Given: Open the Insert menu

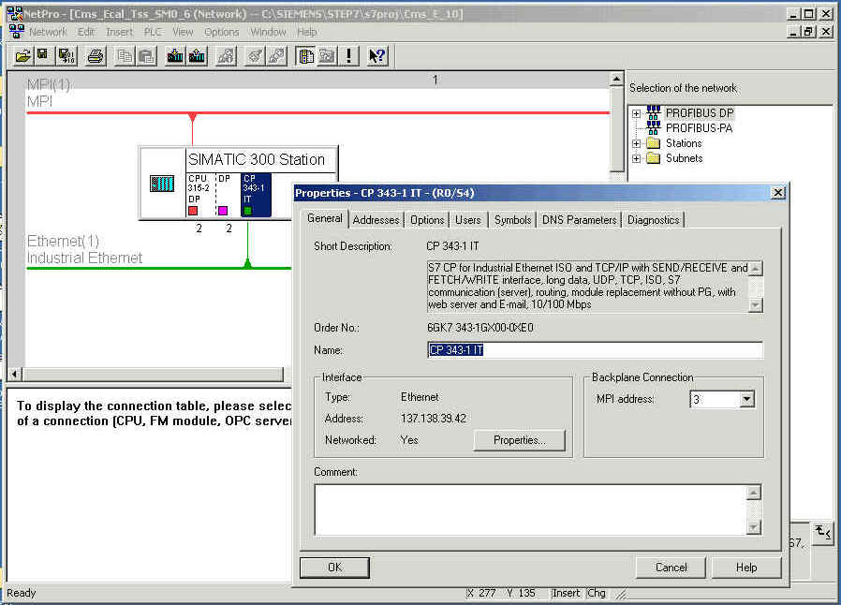Looking at the screenshot, I should point(119,32).
